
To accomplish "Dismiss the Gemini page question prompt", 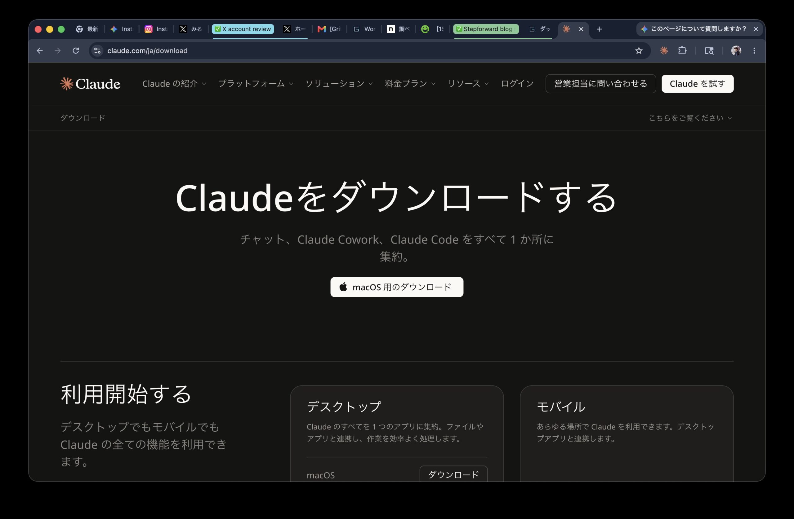I will click(756, 29).
